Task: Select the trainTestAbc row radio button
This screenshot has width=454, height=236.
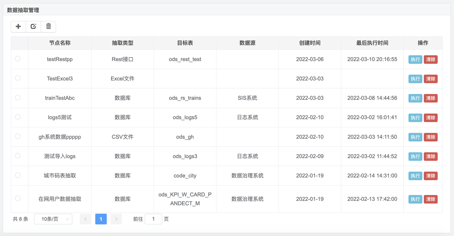Action: (x=18, y=97)
